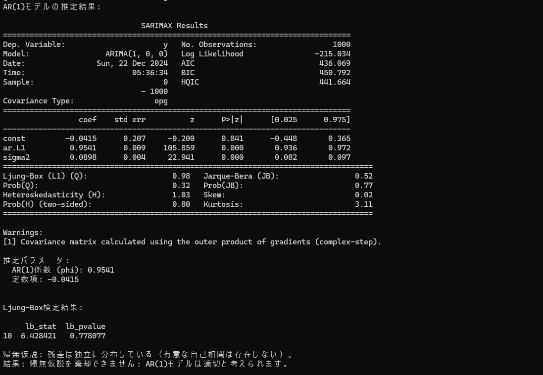Click the 'ar.L1' row label

click(14, 148)
